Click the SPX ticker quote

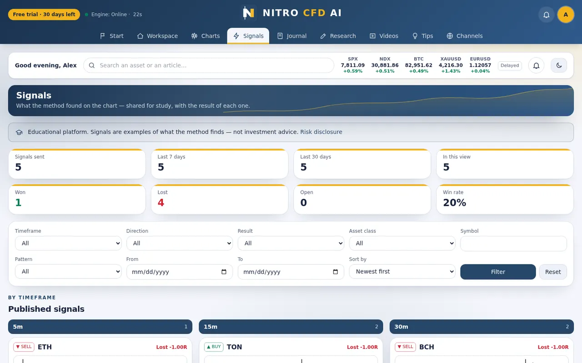pyautogui.click(x=353, y=65)
